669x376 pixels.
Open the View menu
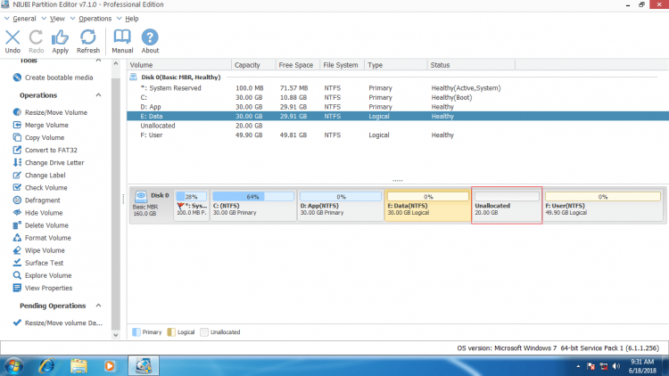(x=57, y=19)
